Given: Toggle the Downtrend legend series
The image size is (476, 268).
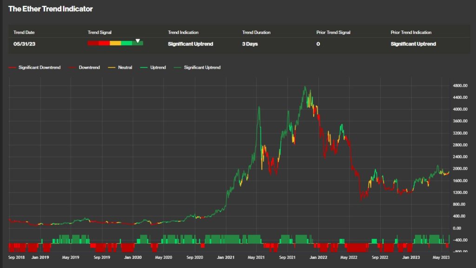Looking at the screenshot, I should [x=85, y=68].
